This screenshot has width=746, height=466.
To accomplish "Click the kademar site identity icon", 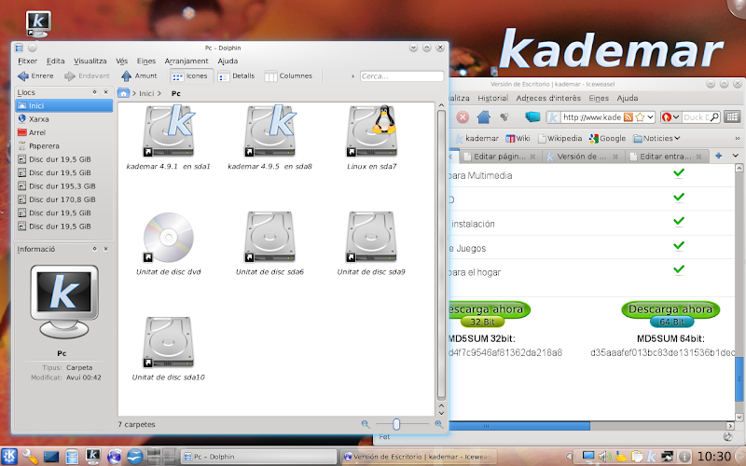I will (x=553, y=117).
